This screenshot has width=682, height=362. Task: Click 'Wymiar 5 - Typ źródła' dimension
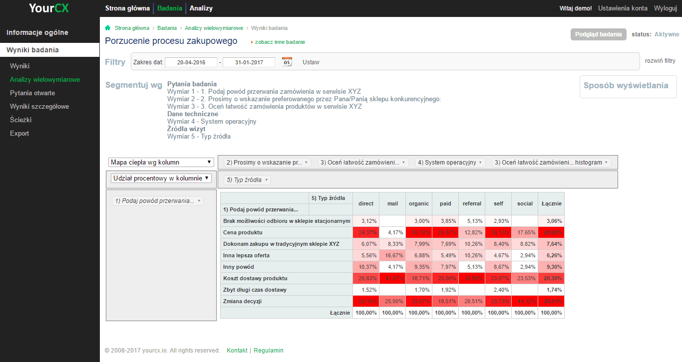point(199,136)
